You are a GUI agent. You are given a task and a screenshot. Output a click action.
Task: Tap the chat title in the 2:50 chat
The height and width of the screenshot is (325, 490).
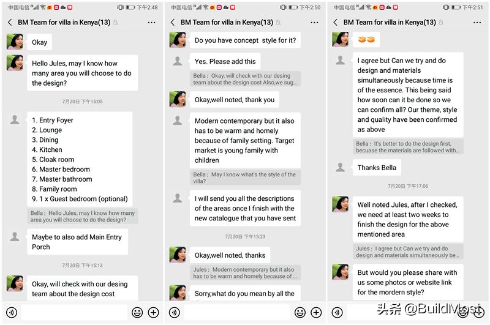[x=227, y=23]
